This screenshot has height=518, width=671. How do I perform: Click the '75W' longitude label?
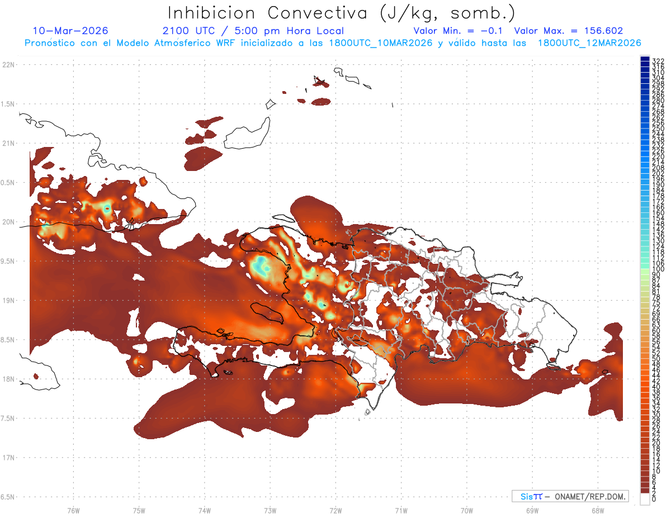pos(139,510)
